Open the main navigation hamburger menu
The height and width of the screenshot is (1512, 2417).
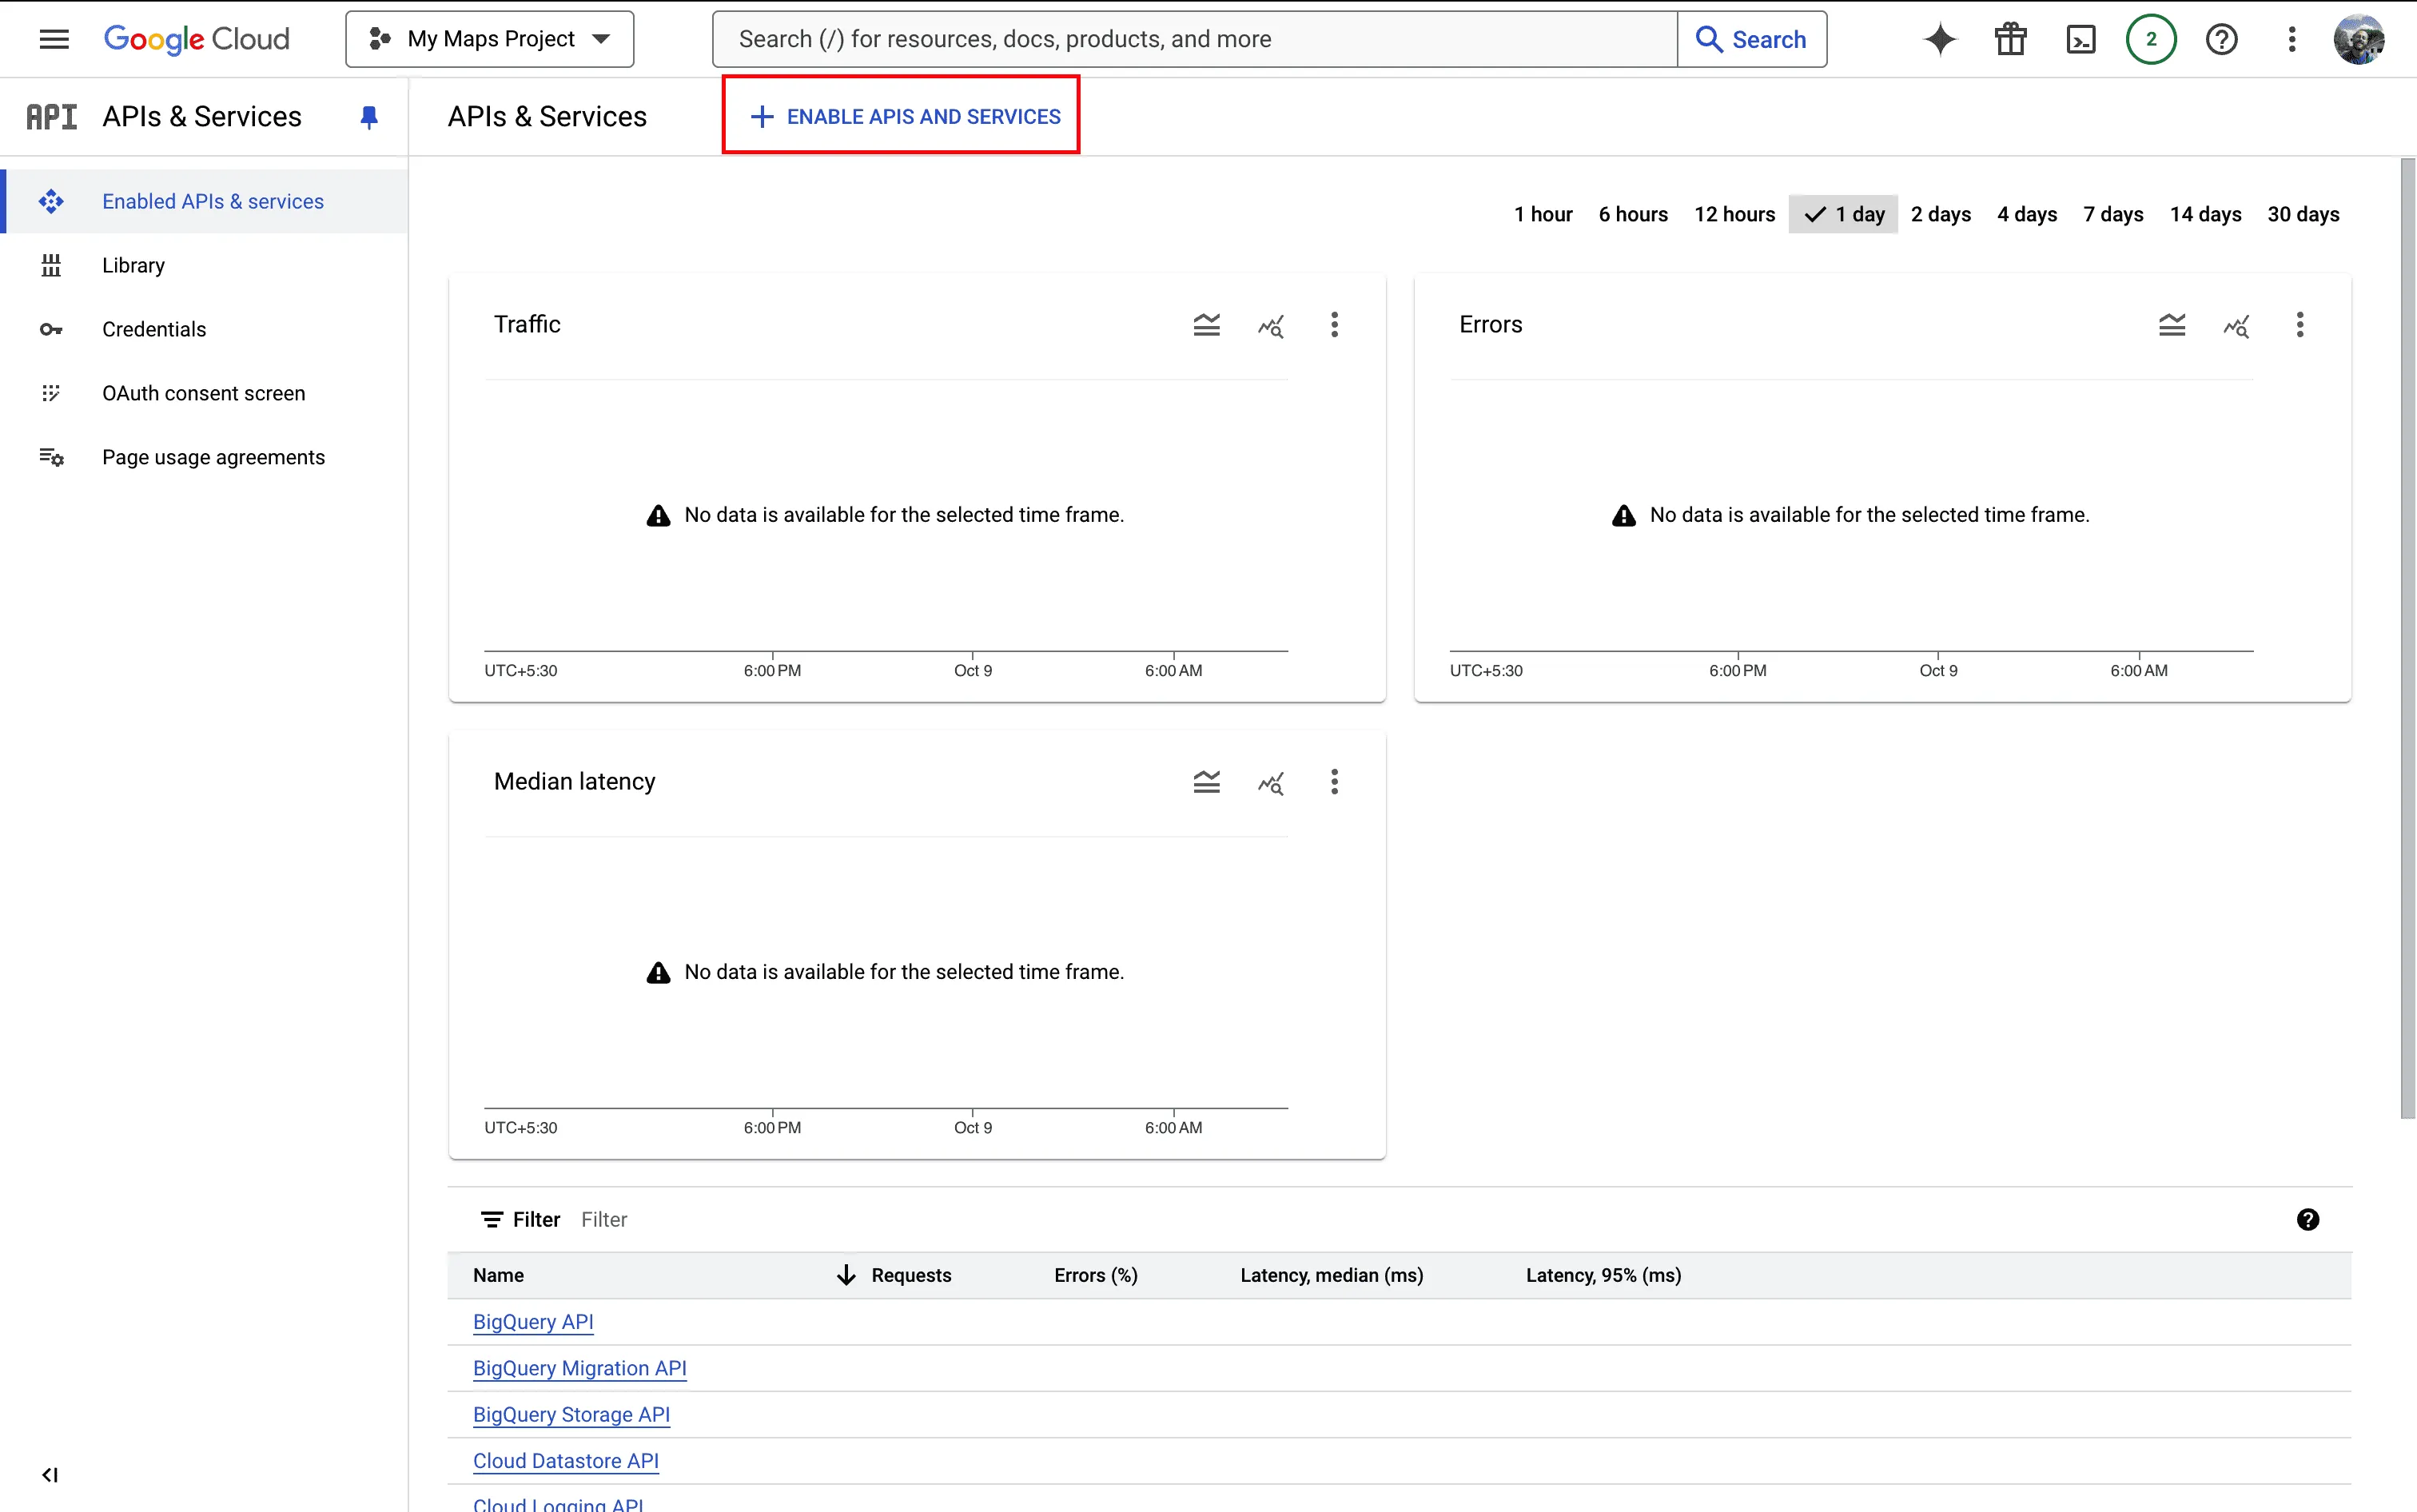click(54, 39)
